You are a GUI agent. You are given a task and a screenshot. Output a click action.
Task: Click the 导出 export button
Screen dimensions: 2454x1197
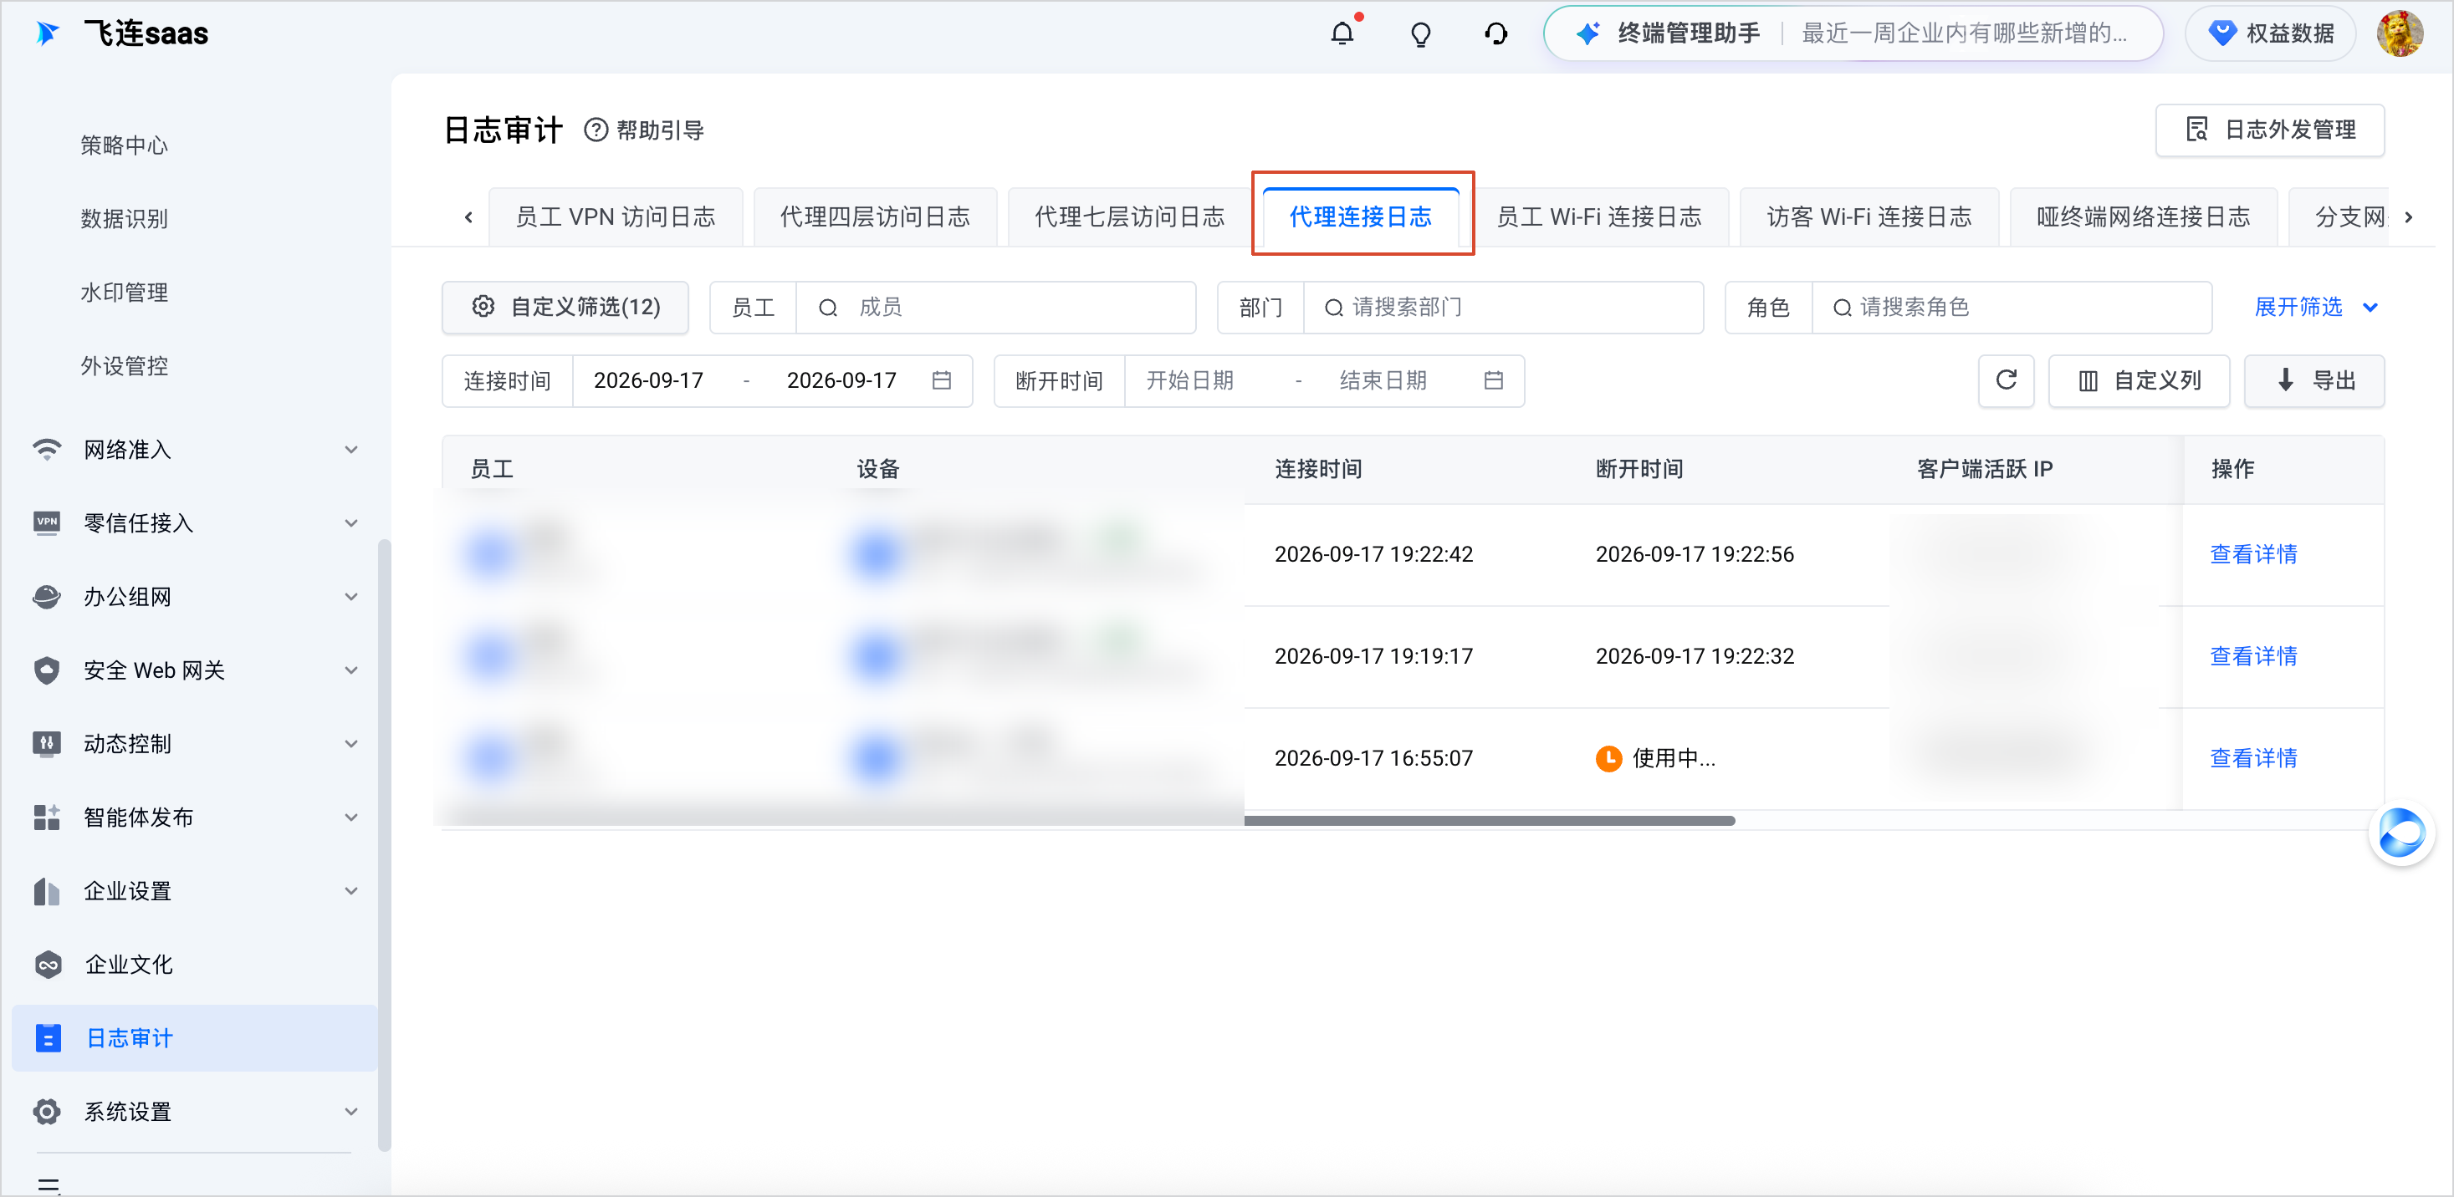coord(2314,381)
